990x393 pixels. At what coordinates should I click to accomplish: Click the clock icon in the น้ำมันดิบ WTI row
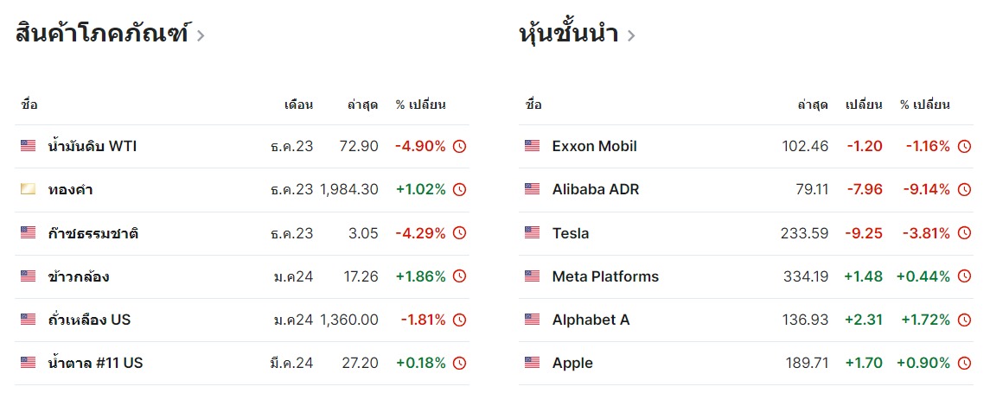pos(459,147)
